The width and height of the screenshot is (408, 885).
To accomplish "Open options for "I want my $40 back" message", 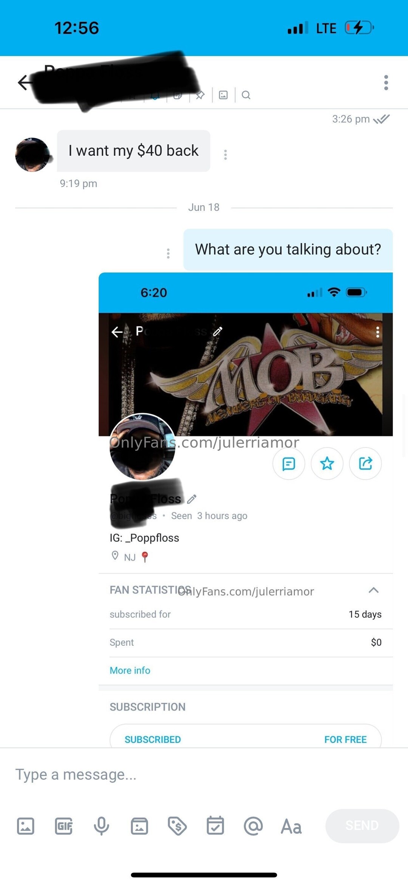I will (x=226, y=155).
